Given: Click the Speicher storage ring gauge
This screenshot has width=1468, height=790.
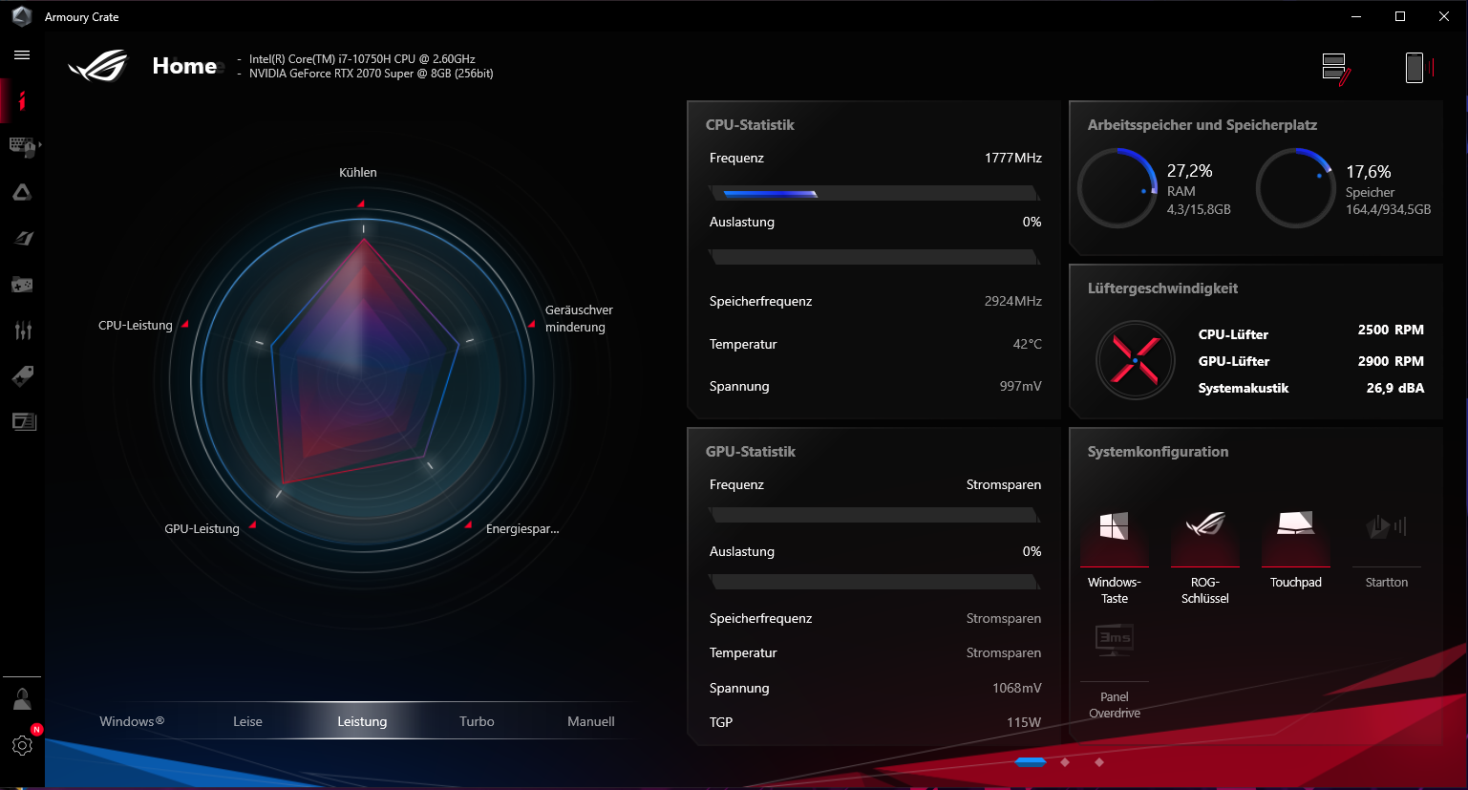Looking at the screenshot, I should (1295, 187).
